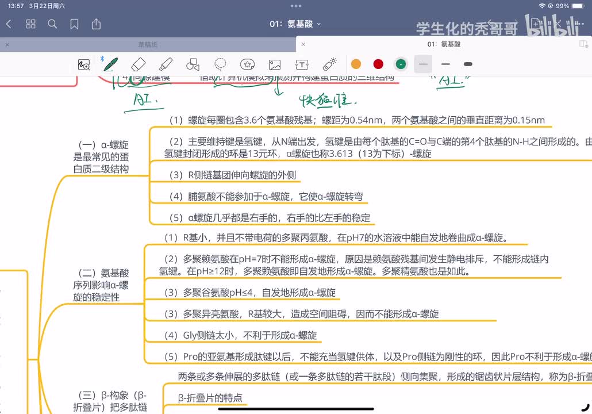The height and width of the screenshot is (414, 592).
Task: Open the share/export icon
Action: [x=97, y=24]
